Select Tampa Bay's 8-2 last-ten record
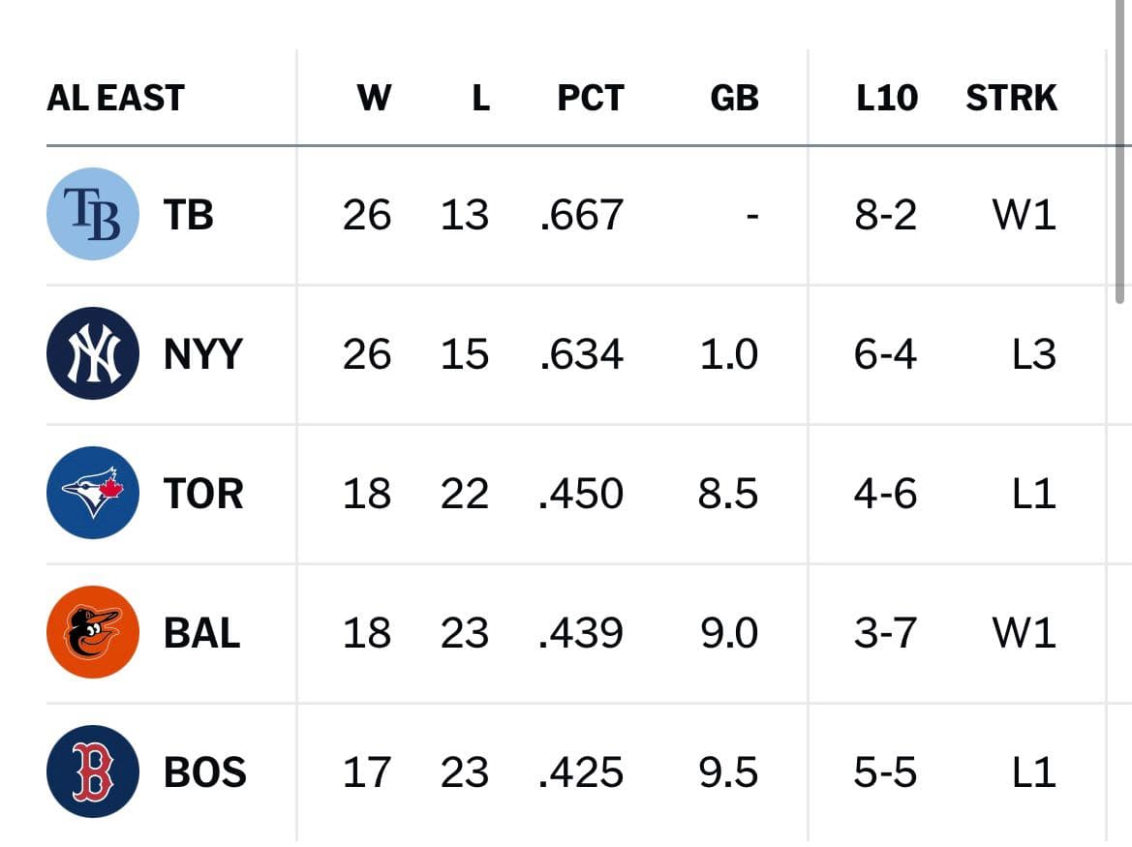Viewport: 1132px width, 847px height. (886, 215)
